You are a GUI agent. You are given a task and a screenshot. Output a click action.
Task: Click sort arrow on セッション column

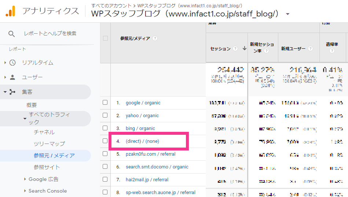pyautogui.click(x=244, y=48)
